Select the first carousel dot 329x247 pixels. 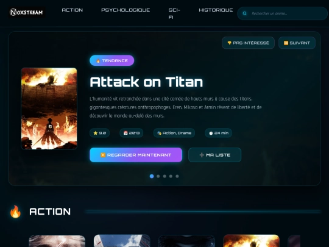(x=152, y=176)
